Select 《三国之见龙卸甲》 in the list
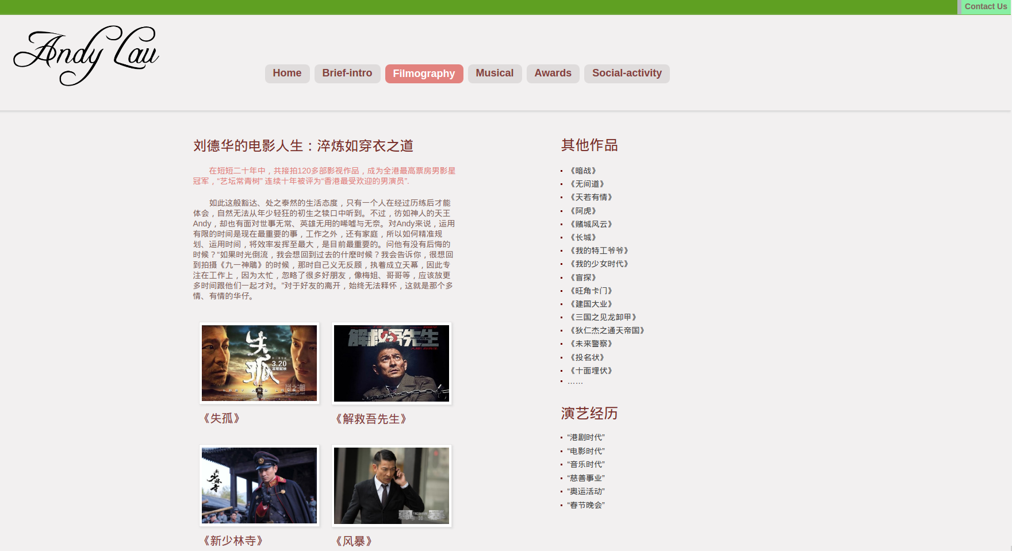The image size is (1012, 551). coord(604,317)
